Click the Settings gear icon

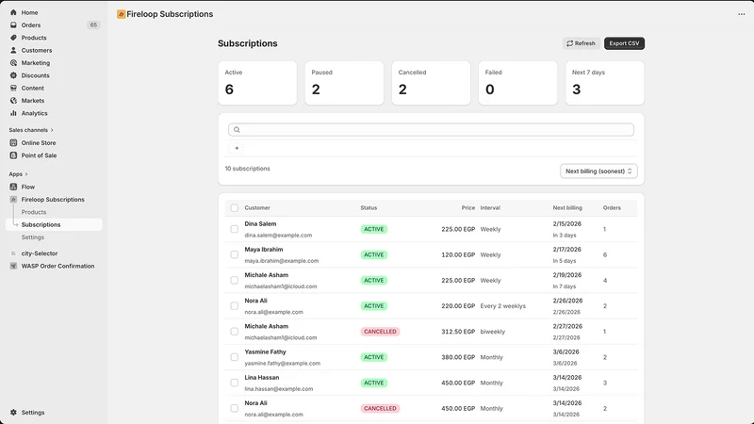click(13, 413)
